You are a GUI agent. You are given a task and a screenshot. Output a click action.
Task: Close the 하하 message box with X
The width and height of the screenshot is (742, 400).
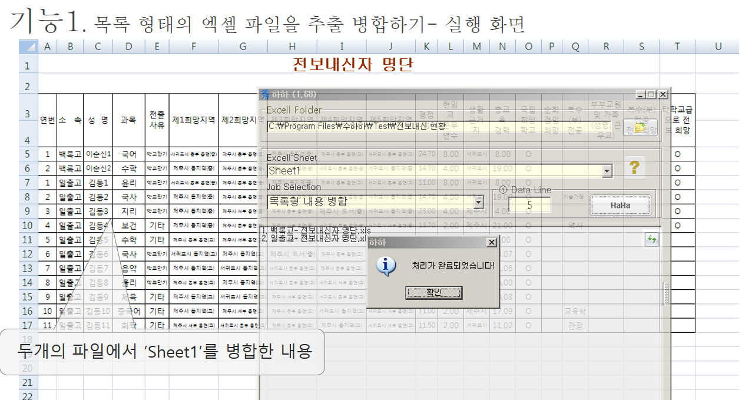tap(492, 242)
